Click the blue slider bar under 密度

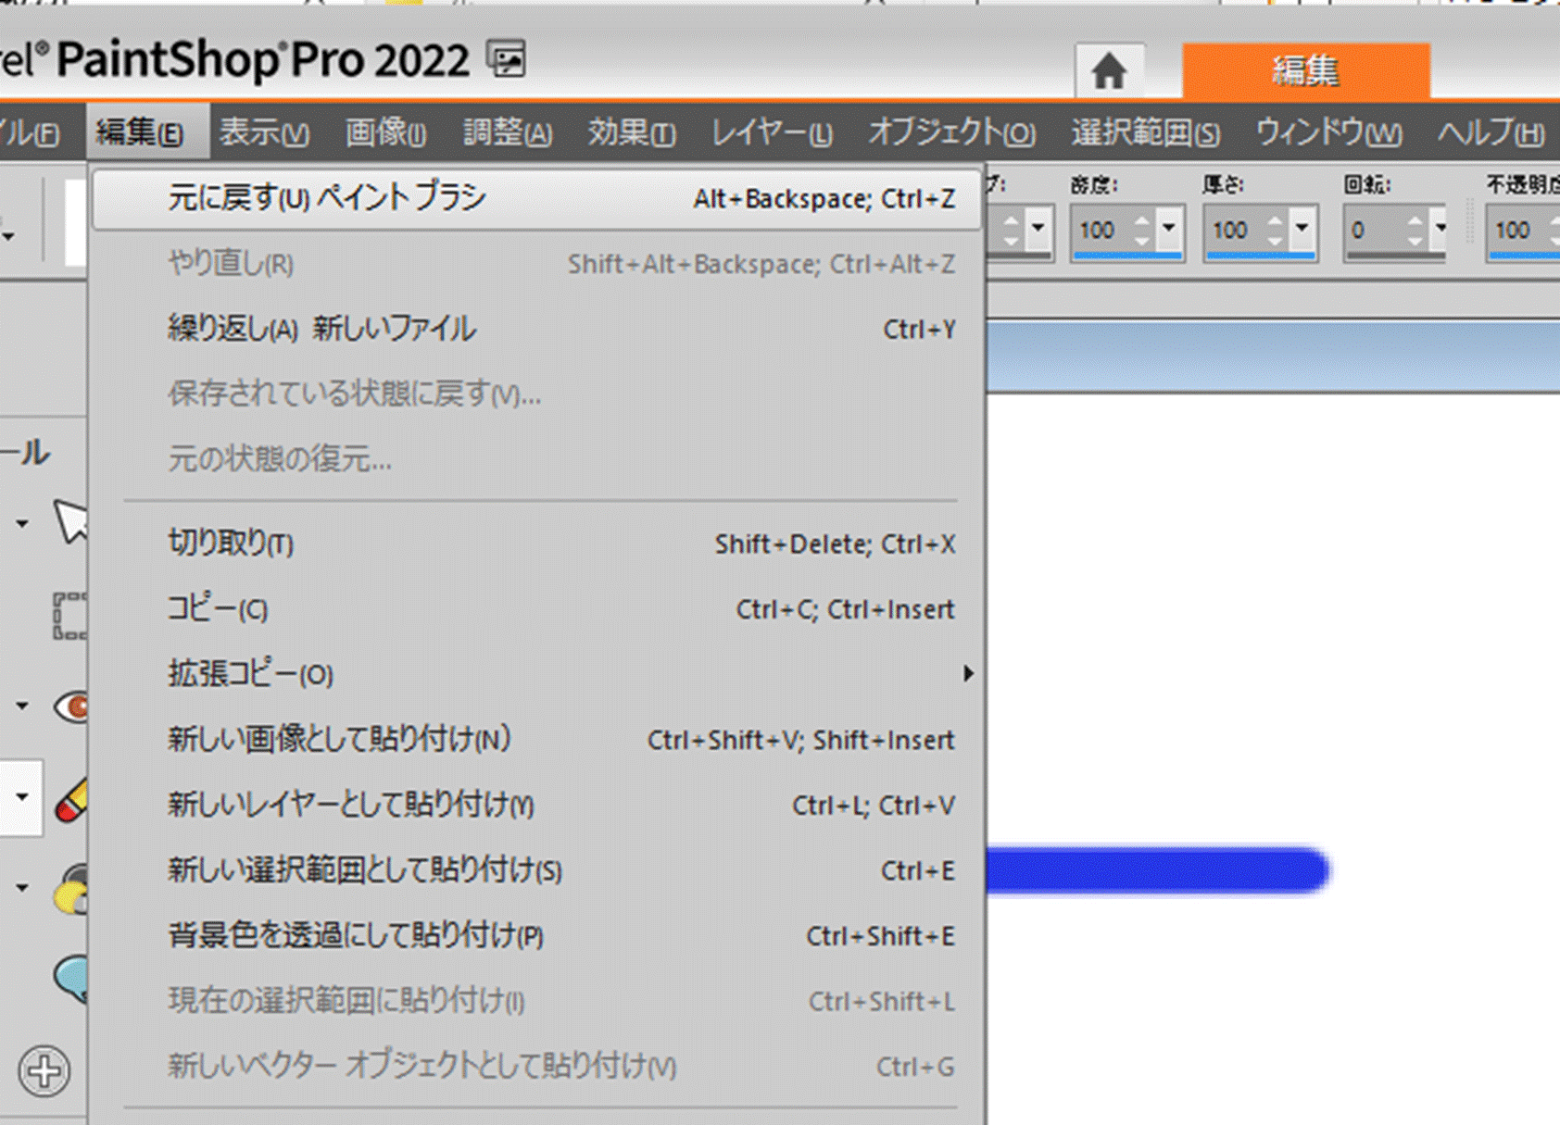pyautogui.click(x=1126, y=255)
